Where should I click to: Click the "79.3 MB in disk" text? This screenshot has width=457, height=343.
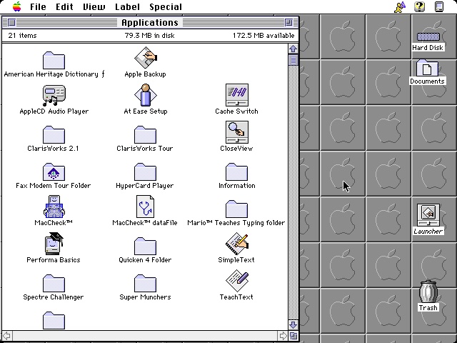[149, 36]
